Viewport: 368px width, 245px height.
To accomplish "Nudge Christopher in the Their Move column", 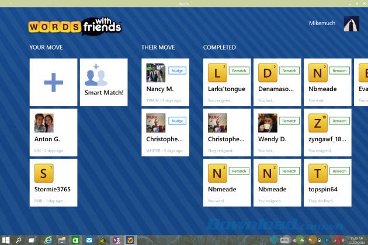I will [x=177, y=121].
